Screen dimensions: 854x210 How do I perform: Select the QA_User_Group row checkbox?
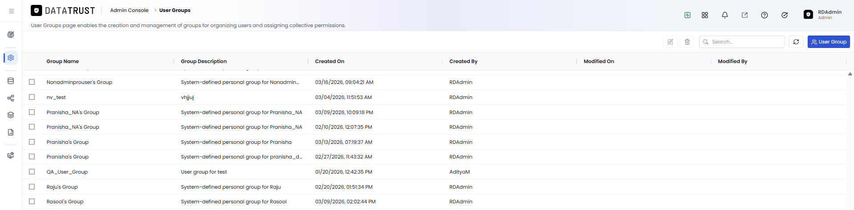click(32, 171)
